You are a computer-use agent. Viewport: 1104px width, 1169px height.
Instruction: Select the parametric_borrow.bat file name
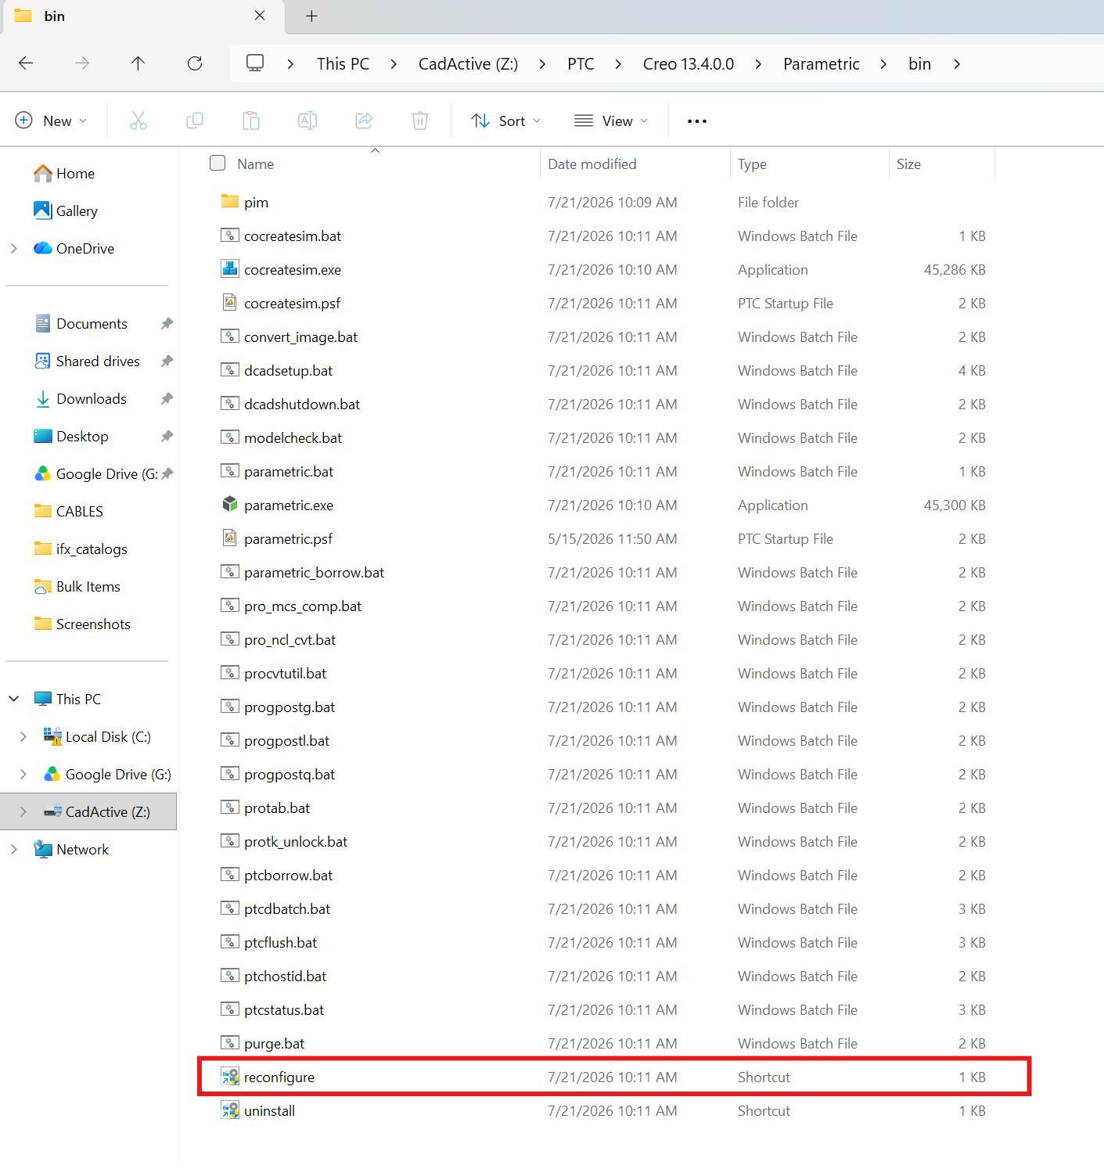[314, 572]
